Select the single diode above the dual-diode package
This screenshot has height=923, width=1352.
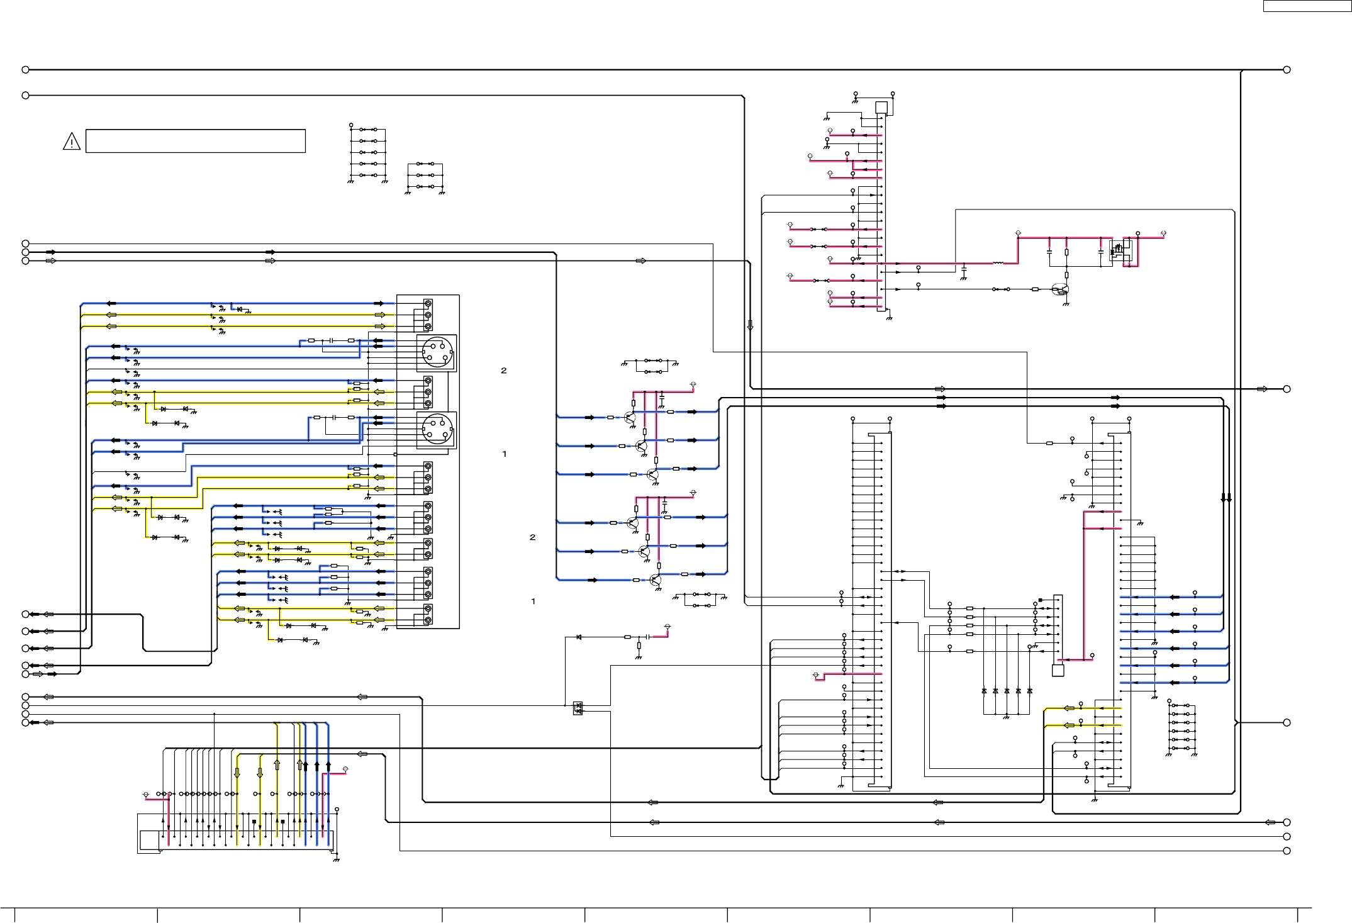[579, 637]
